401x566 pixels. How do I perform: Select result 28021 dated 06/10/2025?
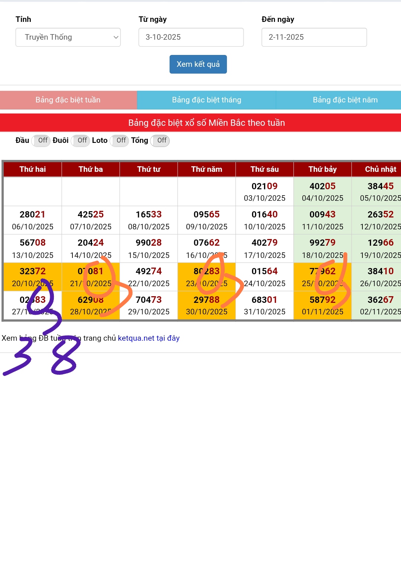(33, 220)
